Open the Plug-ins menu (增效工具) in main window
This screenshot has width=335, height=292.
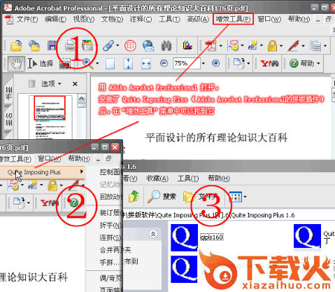tap(233, 19)
